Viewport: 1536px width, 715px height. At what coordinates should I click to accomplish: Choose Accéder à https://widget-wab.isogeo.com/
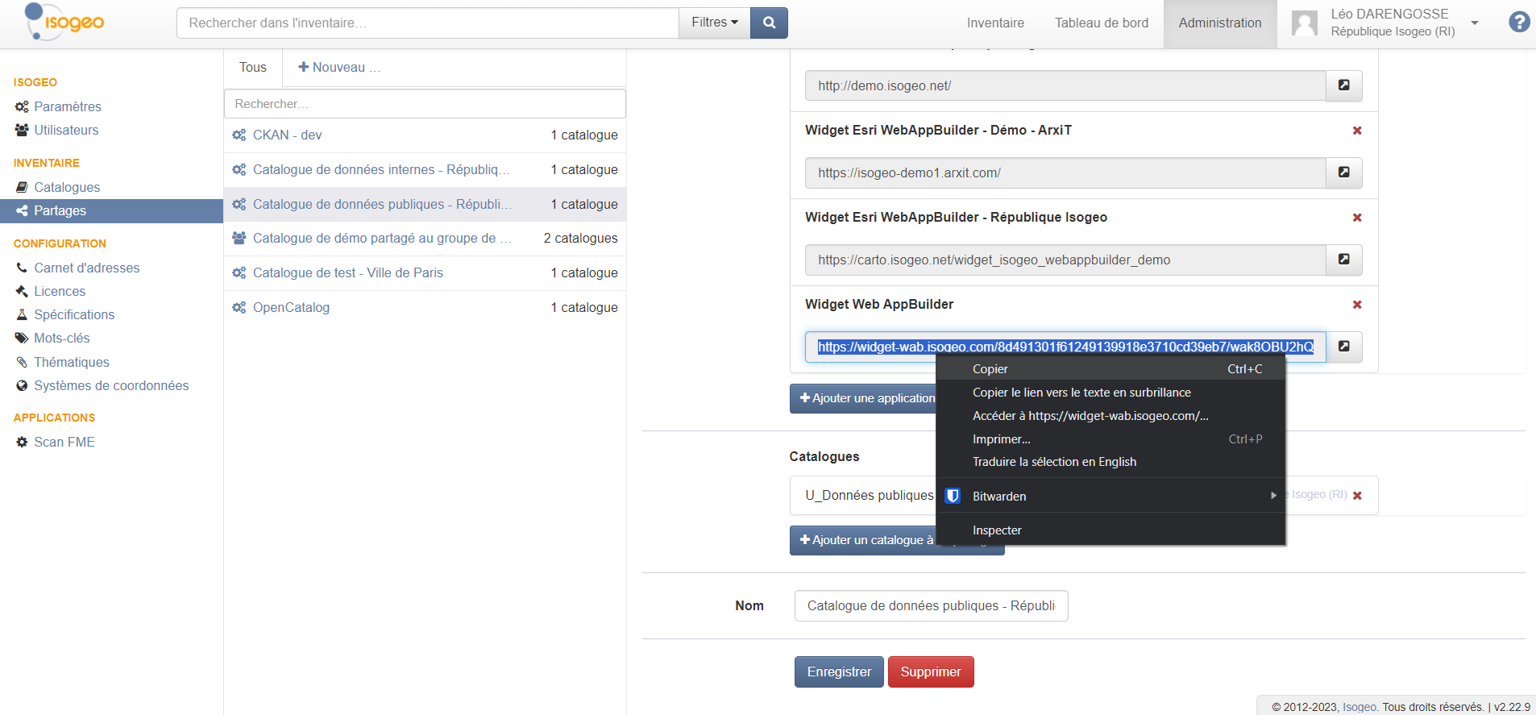[1110, 416]
